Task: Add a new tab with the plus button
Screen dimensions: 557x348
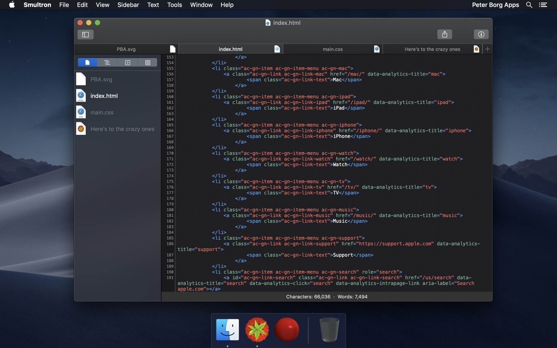Action: pyautogui.click(x=487, y=49)
